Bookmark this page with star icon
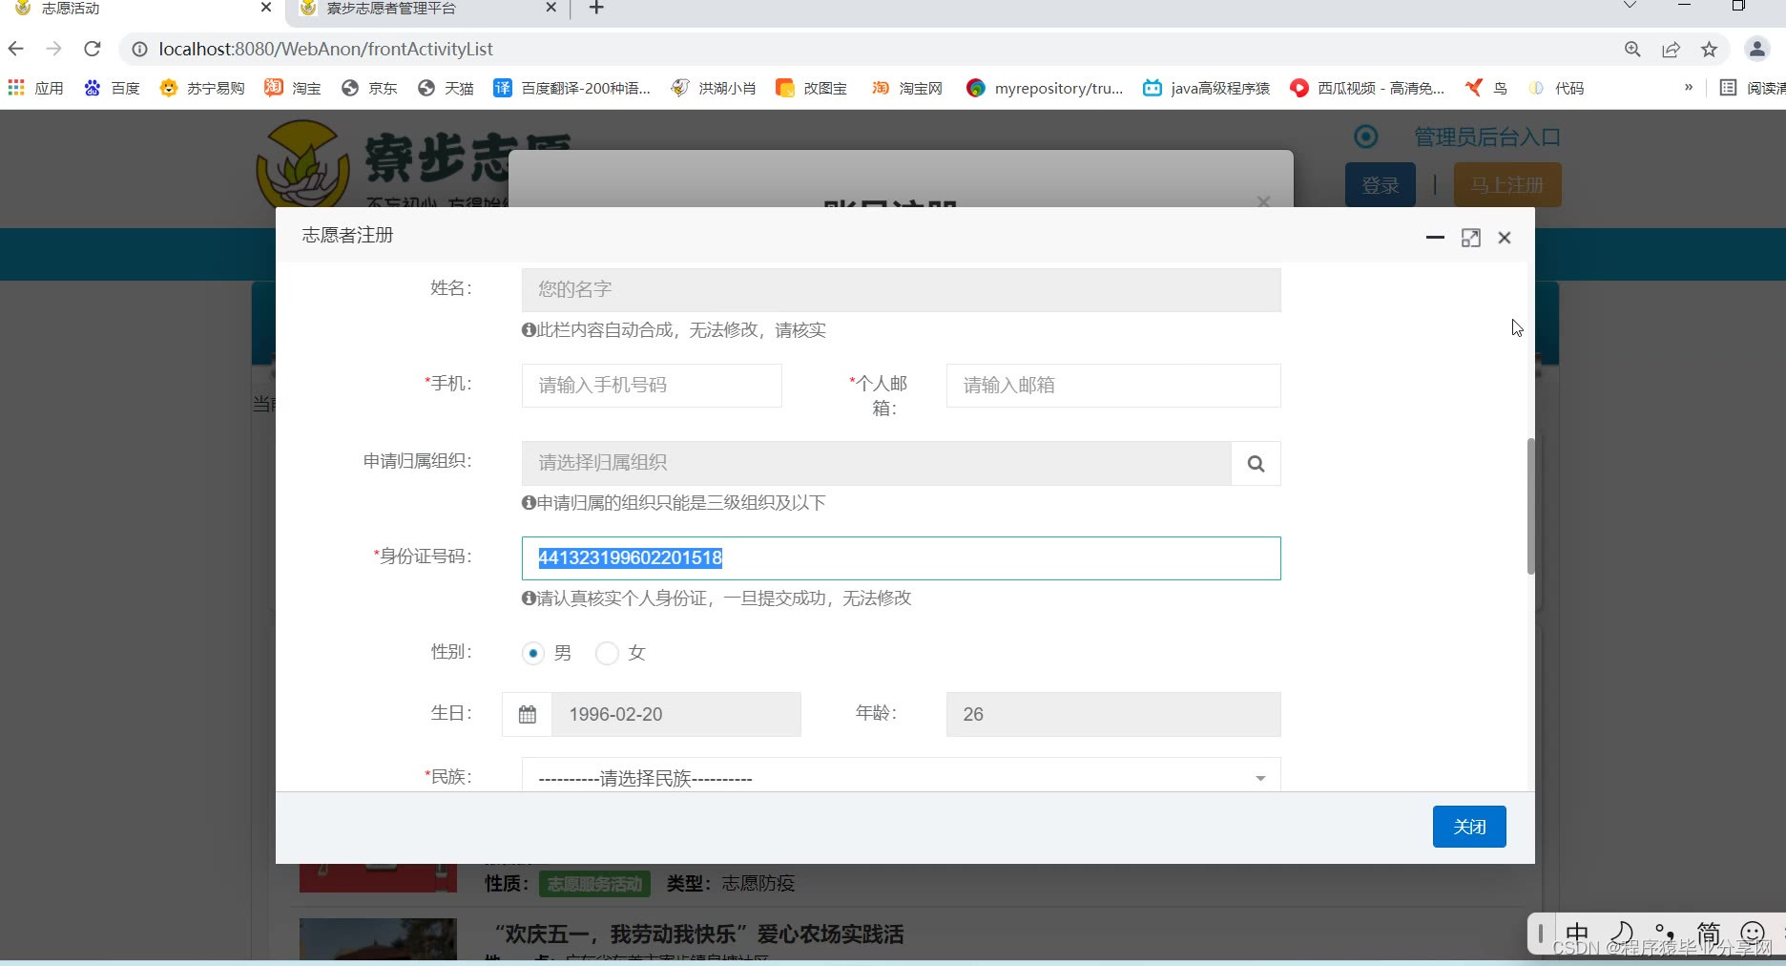Image resolution: width=1786 pixels, height=966 pixels. pyautogui.click(x=1709, y=50)
